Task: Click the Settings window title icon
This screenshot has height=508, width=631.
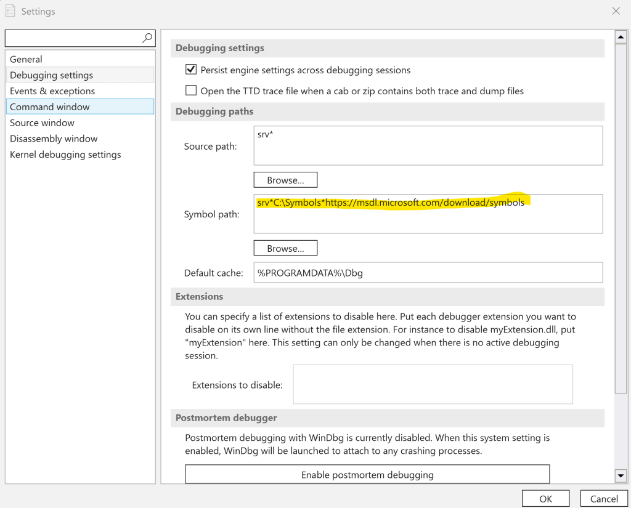Action: [10, 11]
